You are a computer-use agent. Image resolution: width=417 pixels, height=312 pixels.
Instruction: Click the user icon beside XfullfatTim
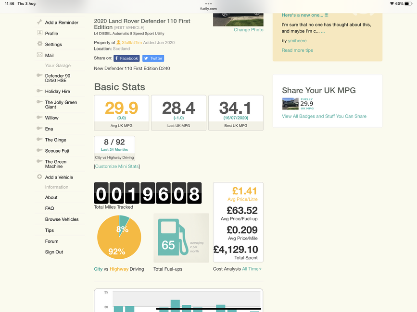(119, 42)
